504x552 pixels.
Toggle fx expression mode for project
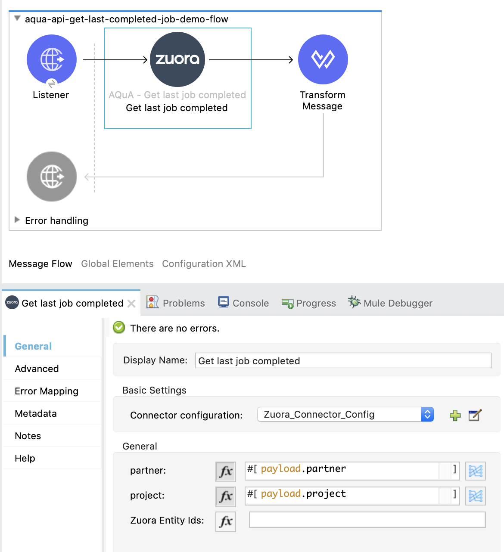pos(226,496)
